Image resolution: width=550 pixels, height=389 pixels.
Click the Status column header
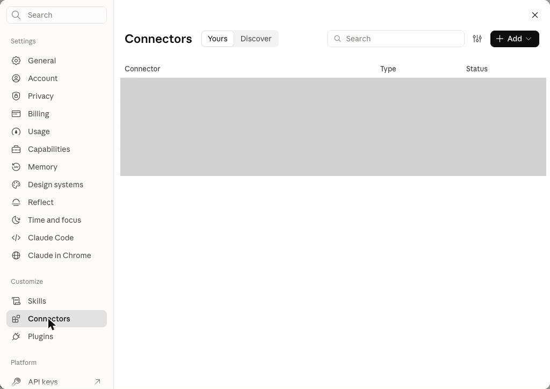pos(477,69)
